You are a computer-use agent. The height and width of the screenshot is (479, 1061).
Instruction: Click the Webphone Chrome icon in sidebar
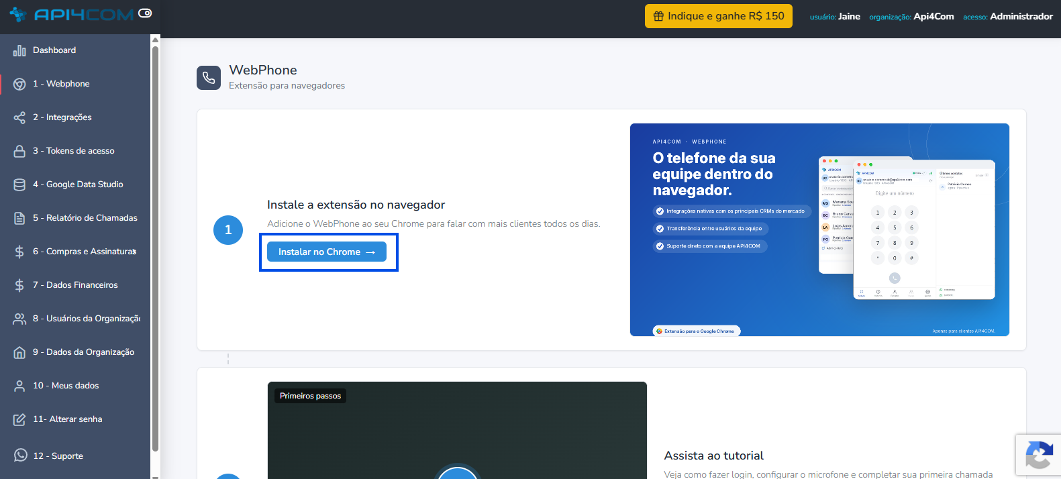tap(19, 84)
